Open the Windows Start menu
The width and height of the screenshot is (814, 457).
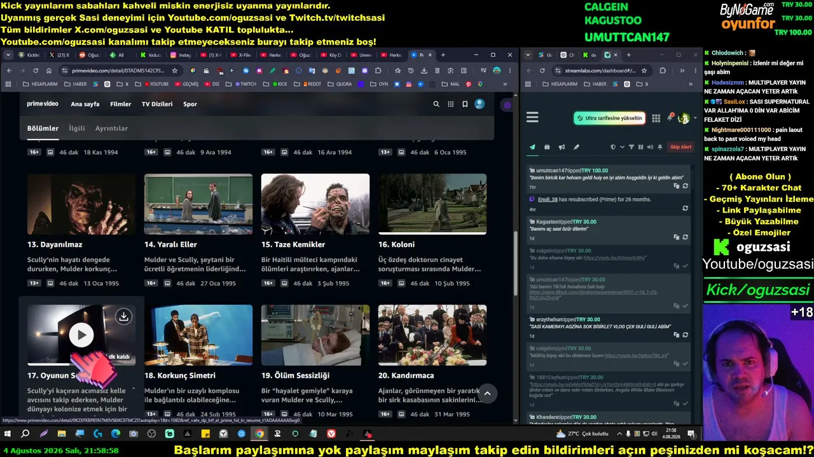[x=8, y=434]
